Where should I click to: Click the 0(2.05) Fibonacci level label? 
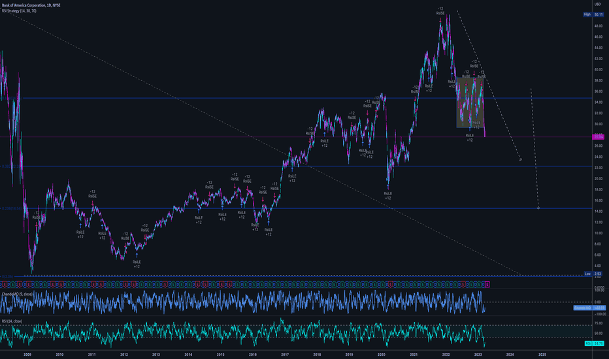(x=7, y=277)
